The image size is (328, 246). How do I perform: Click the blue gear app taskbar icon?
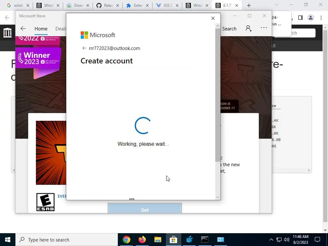tap(189, 240)
